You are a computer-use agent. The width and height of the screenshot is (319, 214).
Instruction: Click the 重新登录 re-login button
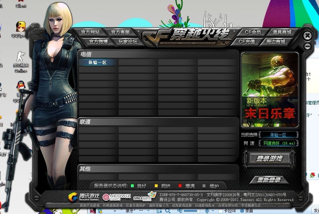click(x=269, y=180)
